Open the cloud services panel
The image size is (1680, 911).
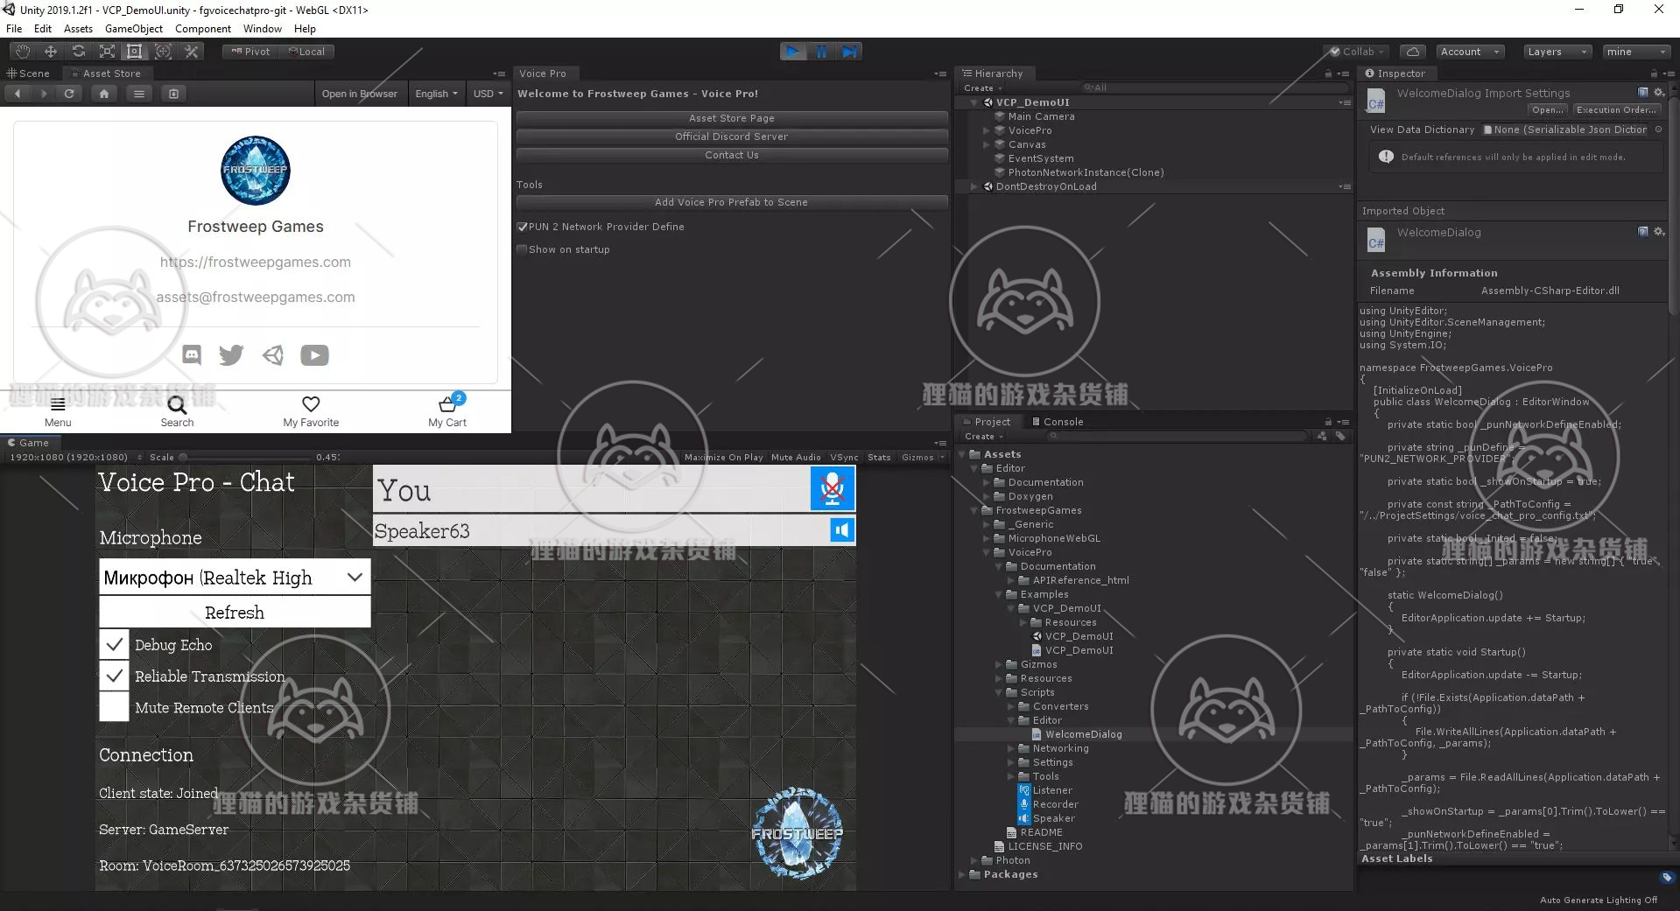coord(1413,52)
